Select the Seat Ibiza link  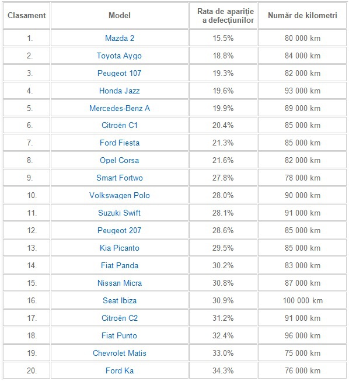pyautogui.click(x=120, y=300)
